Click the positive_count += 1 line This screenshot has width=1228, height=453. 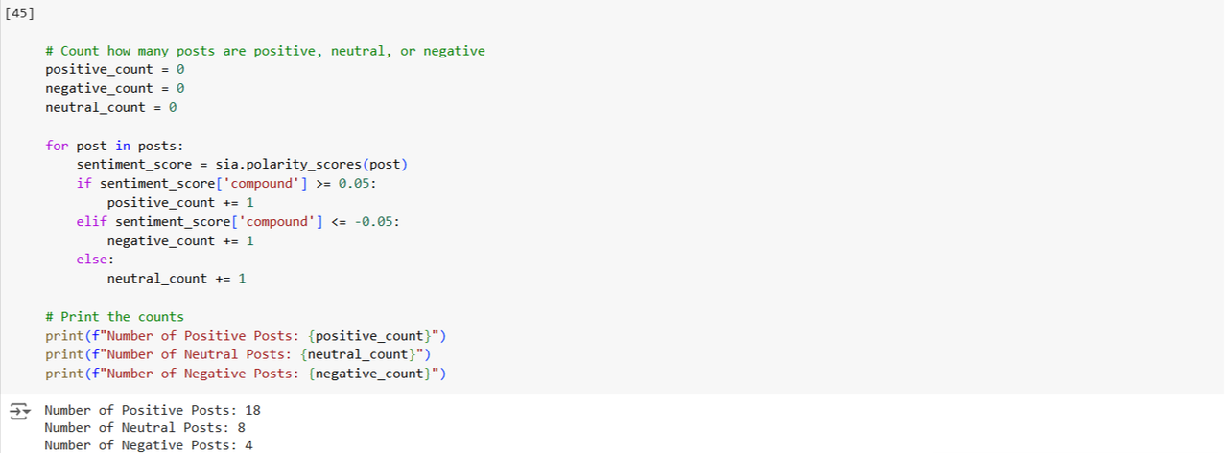click(179, 202)
